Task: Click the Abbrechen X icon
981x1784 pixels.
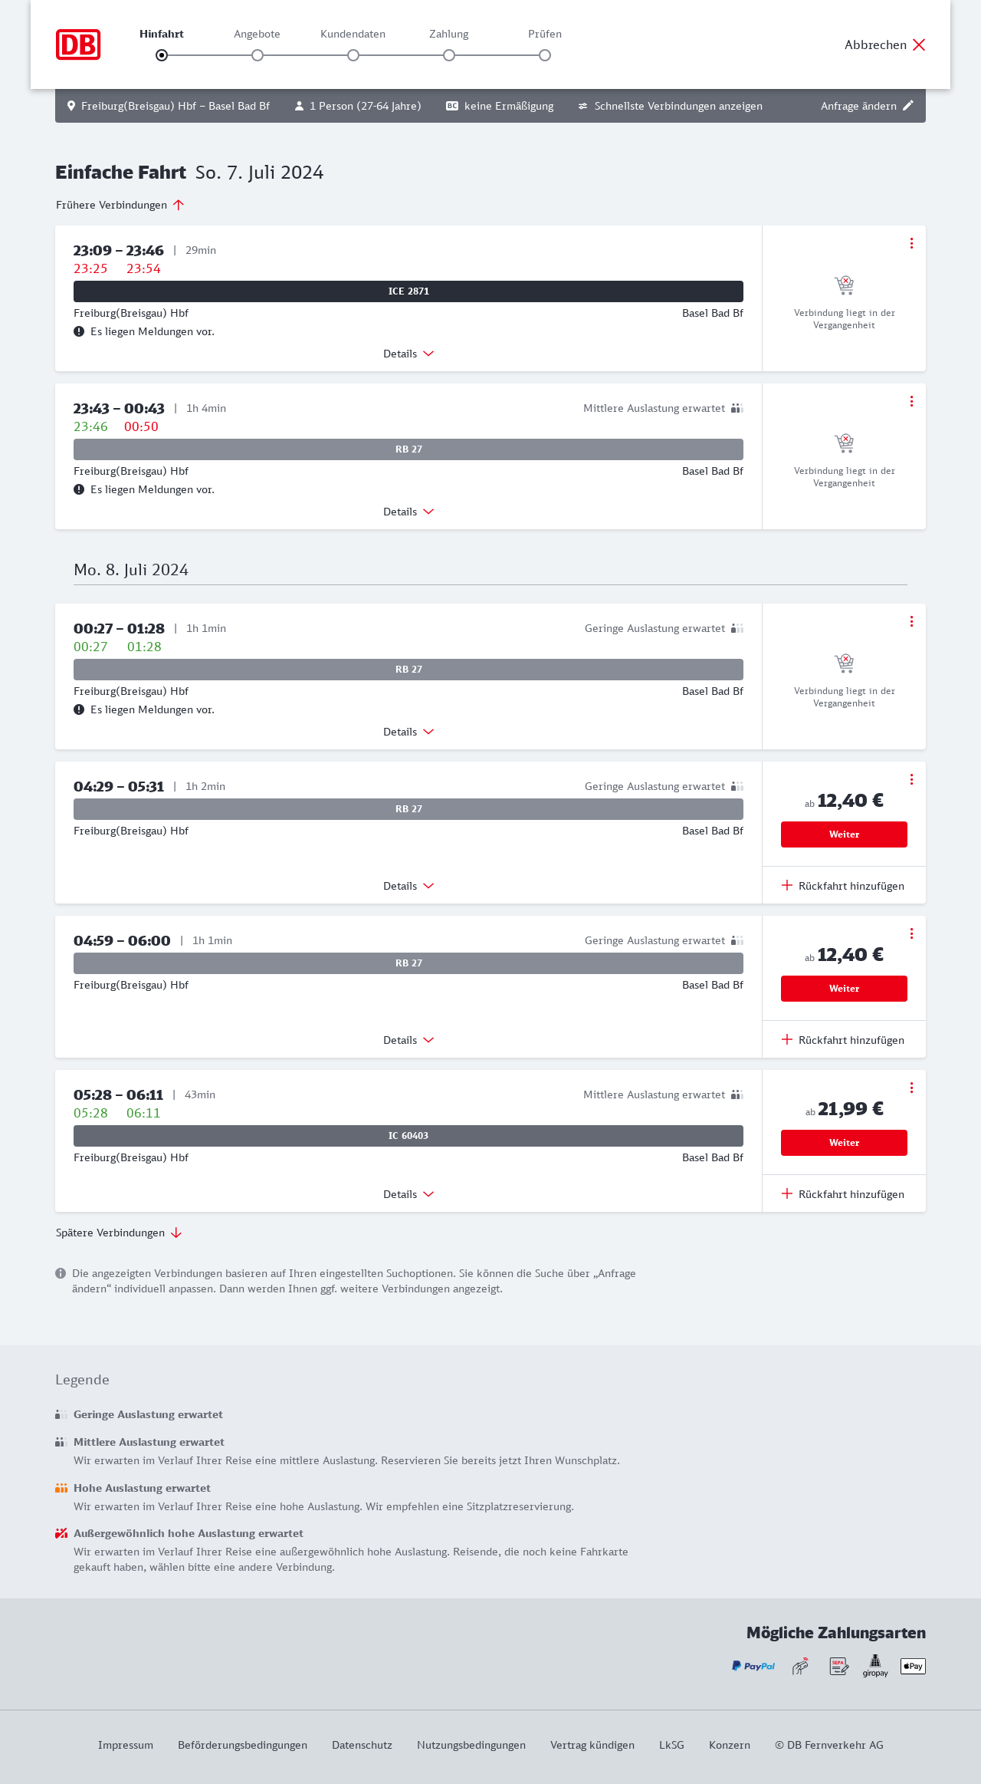Action: click(919, 44)
